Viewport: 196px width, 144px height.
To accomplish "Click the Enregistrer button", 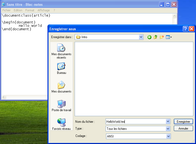I will [x=183, y=122].
